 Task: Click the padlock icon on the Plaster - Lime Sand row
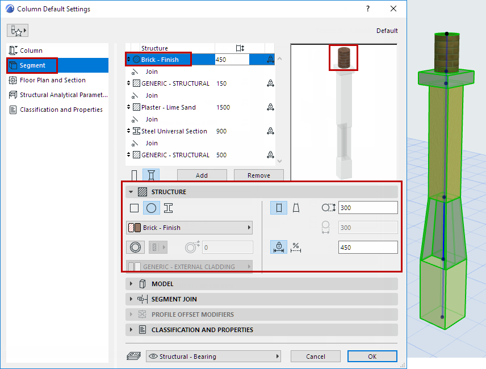coord(270,107)
